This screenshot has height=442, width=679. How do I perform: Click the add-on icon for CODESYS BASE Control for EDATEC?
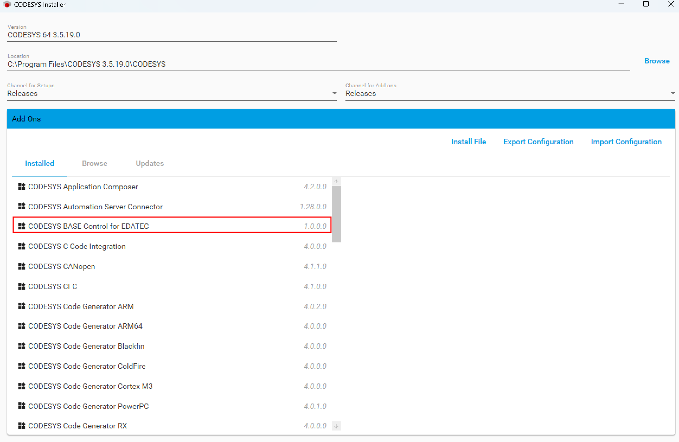pyautogui.click(x=22, y=226)
